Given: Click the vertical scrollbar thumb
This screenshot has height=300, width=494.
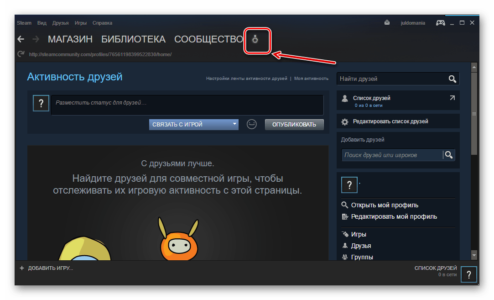Looking at the screenshot, I should pos(474,113).
